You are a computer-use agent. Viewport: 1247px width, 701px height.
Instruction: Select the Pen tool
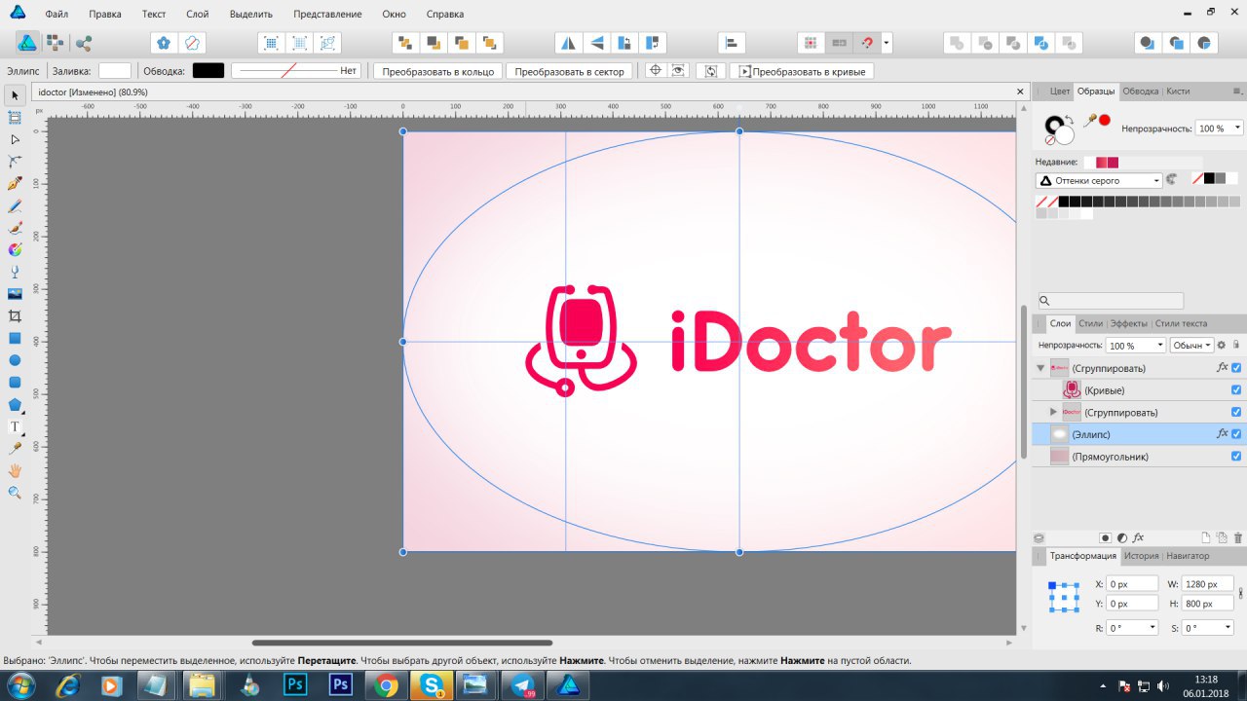15,183
